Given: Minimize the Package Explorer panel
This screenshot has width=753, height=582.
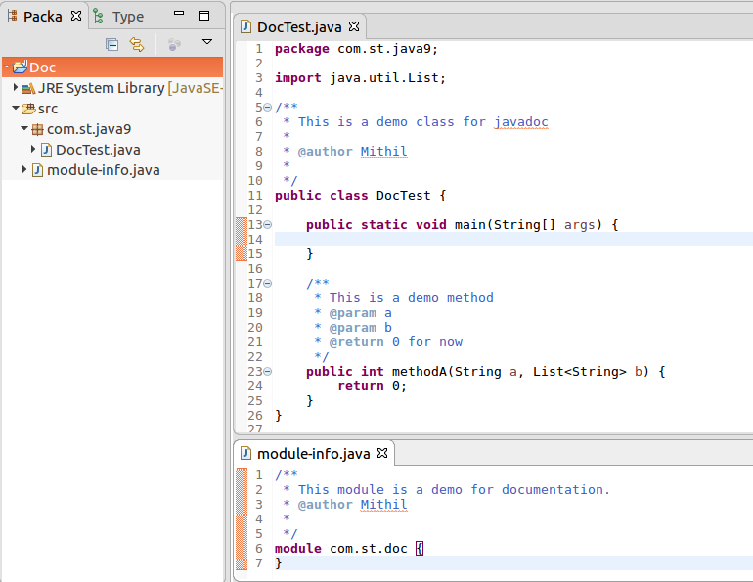Looking at the screenshot, I should (177, 16).
